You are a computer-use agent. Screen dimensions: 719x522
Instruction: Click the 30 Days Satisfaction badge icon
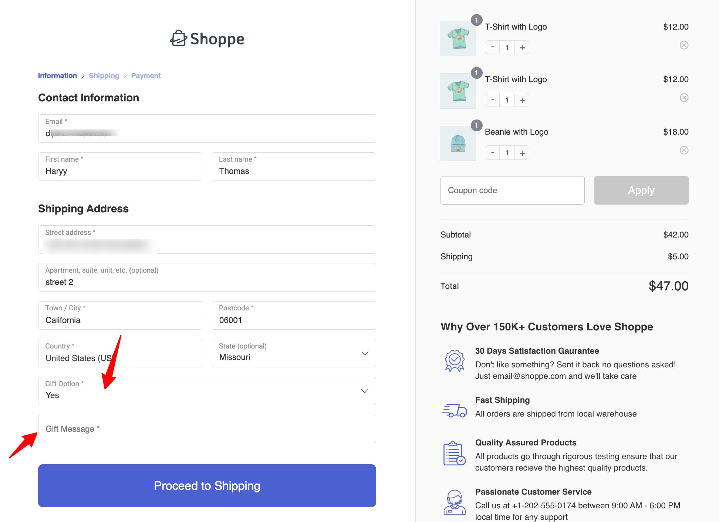tap(454, 361)
